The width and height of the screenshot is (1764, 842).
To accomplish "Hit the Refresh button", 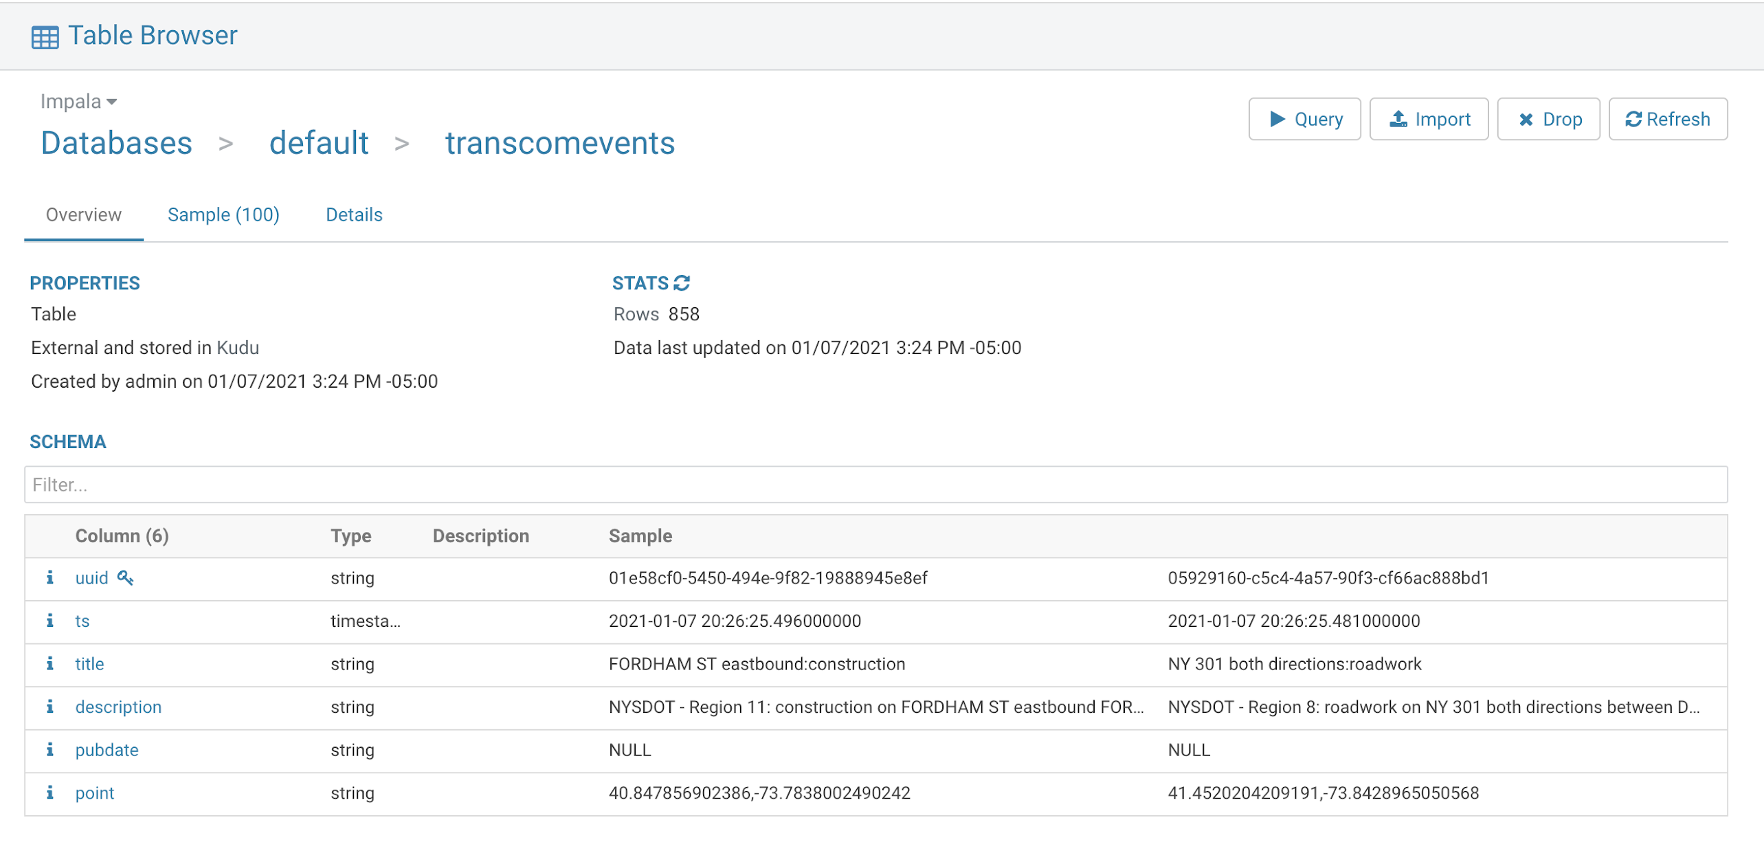I will 1667,120.
